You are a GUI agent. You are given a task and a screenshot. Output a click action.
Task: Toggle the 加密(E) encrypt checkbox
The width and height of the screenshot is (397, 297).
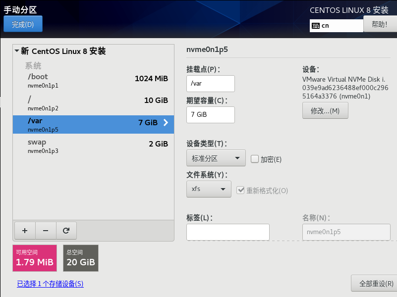[x=254, y=159]
